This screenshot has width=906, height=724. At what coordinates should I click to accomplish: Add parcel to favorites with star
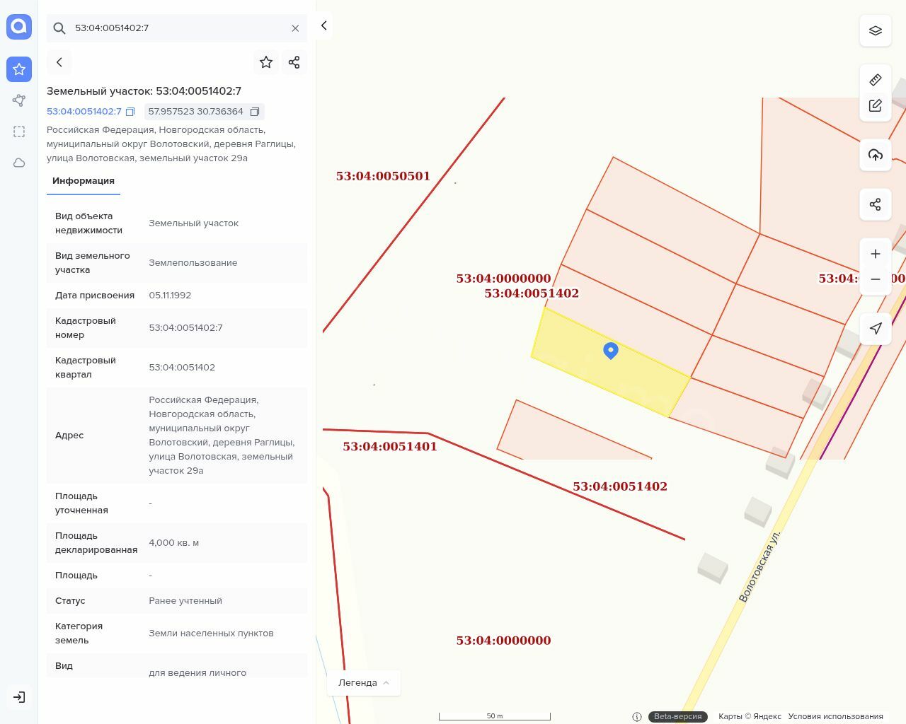pos(266,62)
